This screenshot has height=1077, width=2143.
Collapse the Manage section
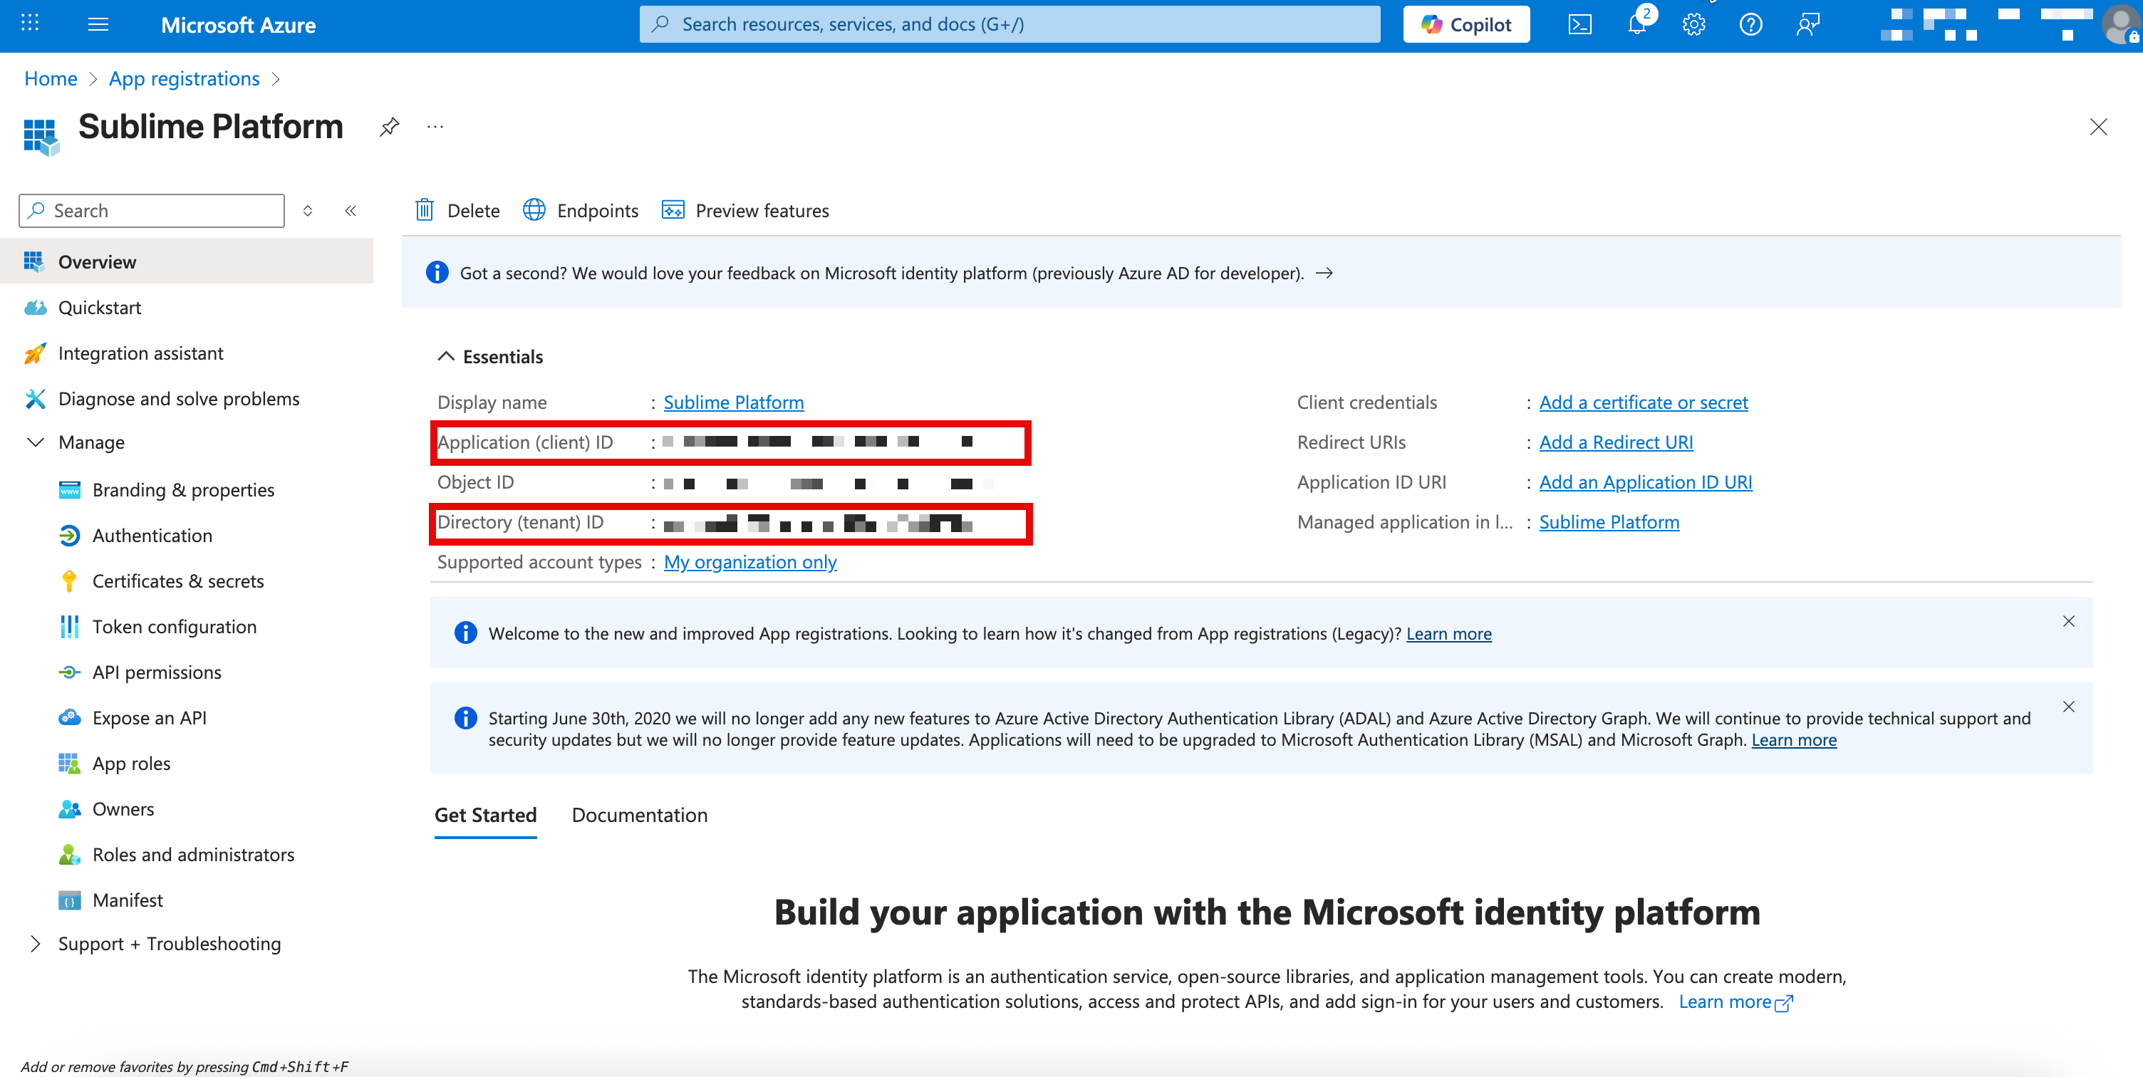pyautogui.click(x=35, y=442)
